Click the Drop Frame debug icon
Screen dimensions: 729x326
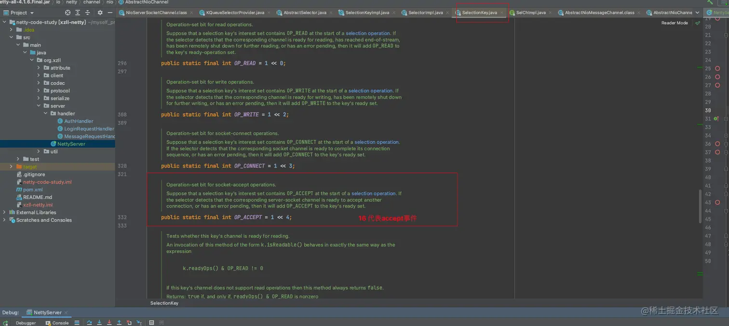click(129, 323)
